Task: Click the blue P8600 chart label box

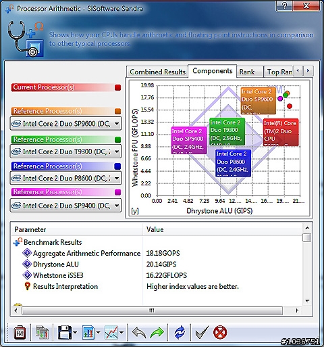Action: (233, 163)
